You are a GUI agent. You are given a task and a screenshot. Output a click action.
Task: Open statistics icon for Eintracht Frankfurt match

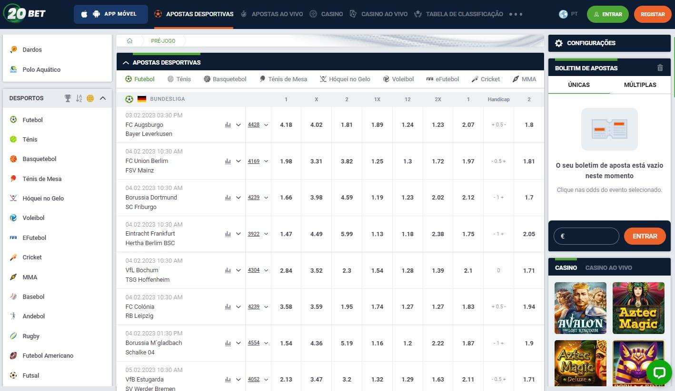pyautogui.click(x=228, y=234)
